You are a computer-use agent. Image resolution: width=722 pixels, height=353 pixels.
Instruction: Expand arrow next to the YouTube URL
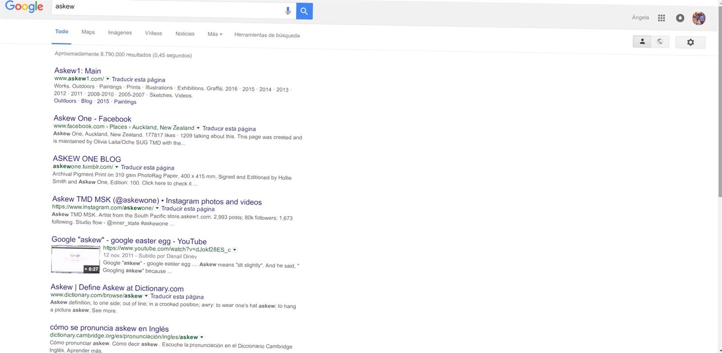[x=235, y=250]
